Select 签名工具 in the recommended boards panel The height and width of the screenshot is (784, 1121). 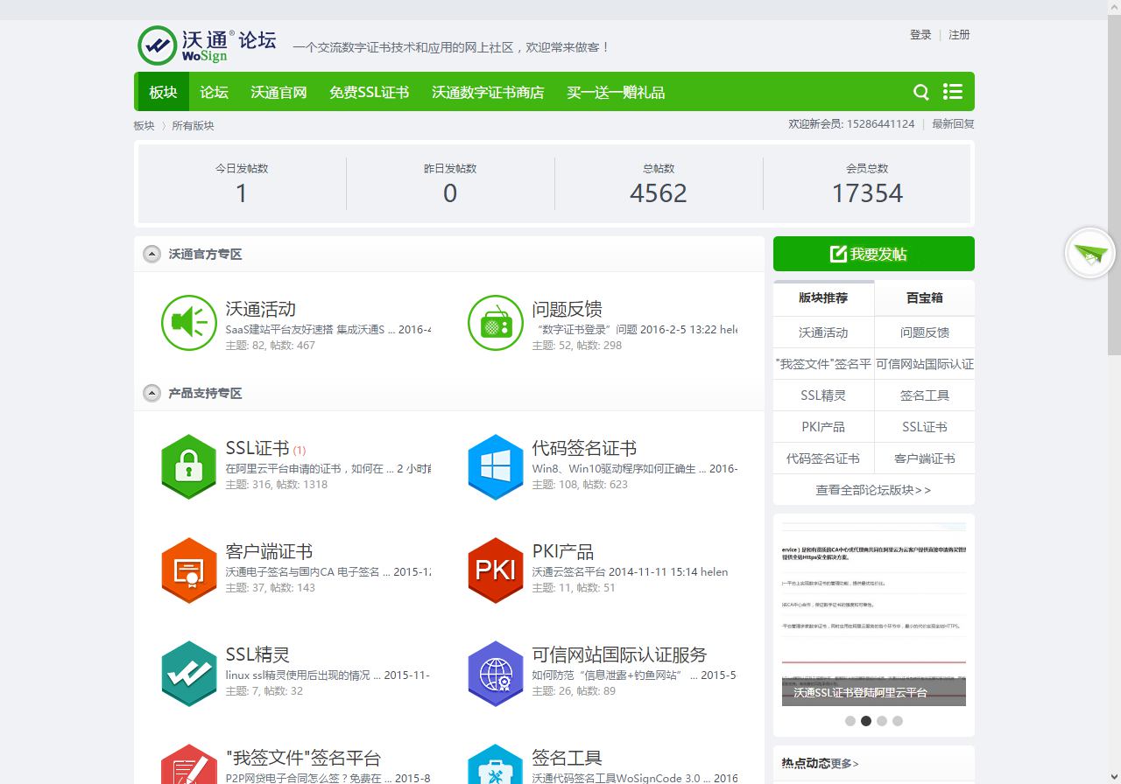coord(925,395)
